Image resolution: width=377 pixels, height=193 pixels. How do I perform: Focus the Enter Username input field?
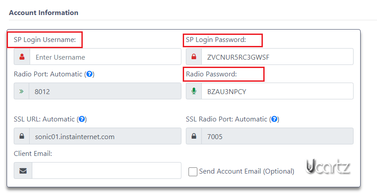click(105, 57)
